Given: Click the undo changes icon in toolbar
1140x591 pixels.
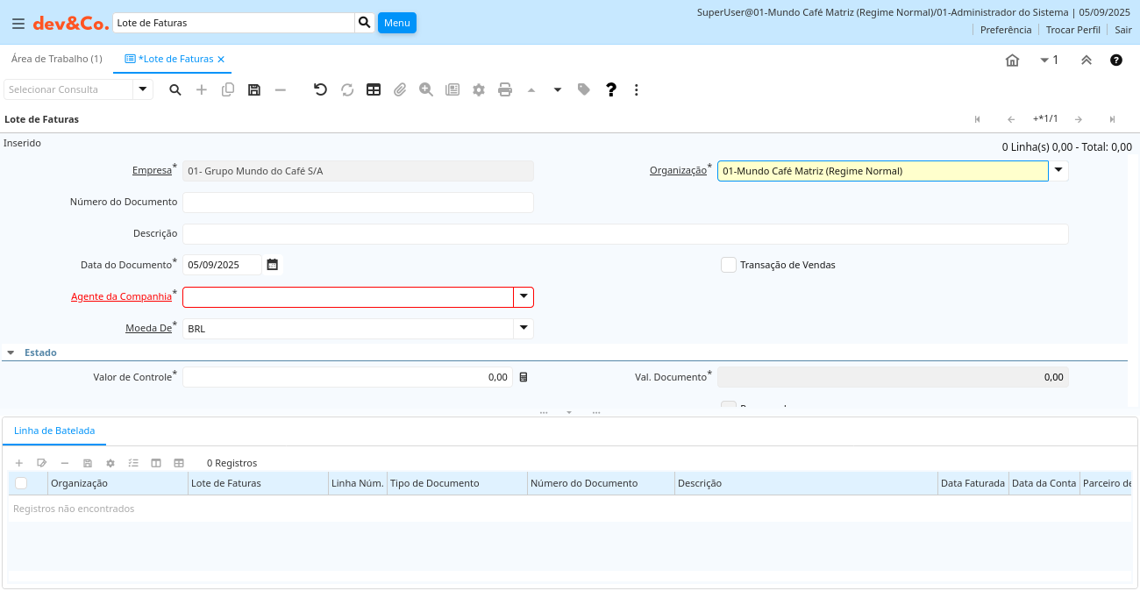Looking at the screenshot, I should pyautogui.click(x=321, y=89).
